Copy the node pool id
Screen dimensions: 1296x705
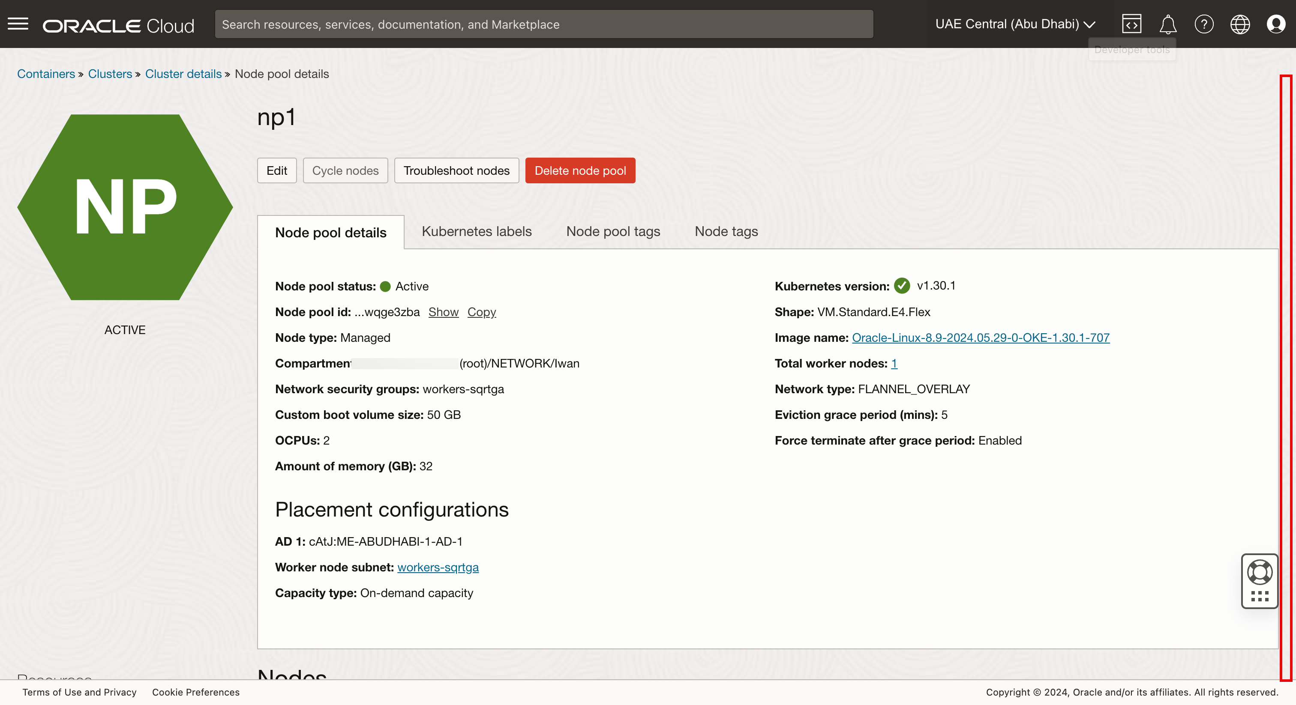click(481, 312)
